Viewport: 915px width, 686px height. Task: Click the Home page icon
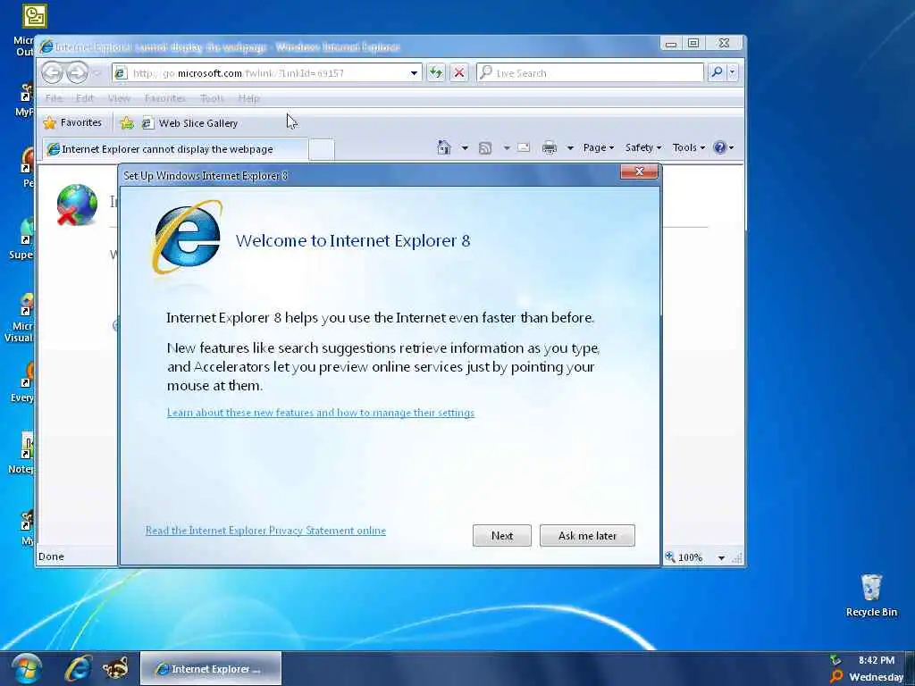point(444,147)
